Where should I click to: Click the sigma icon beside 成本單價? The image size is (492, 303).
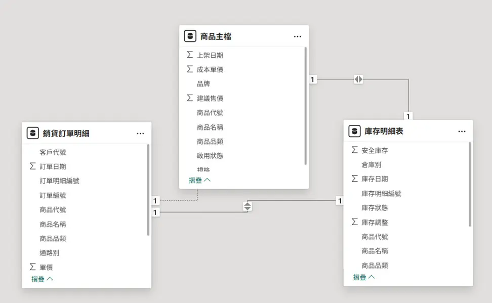190,69
